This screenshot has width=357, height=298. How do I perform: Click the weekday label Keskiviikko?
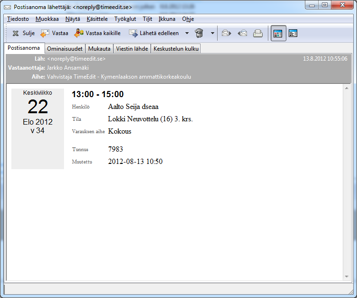click(x=37, y=93)
